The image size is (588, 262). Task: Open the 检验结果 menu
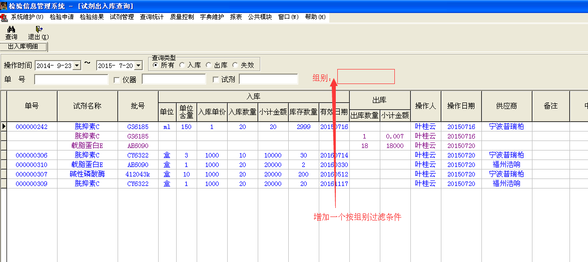[x=92, y=17]
